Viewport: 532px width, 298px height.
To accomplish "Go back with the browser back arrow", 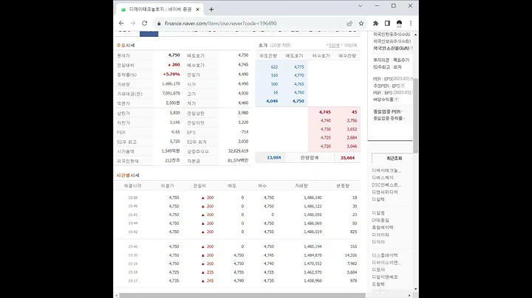I will pos(121,24).
